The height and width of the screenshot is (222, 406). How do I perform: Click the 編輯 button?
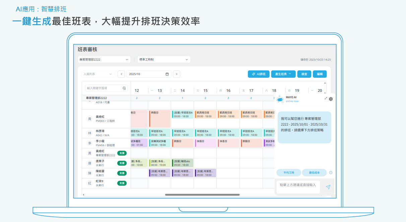[320, 74]
